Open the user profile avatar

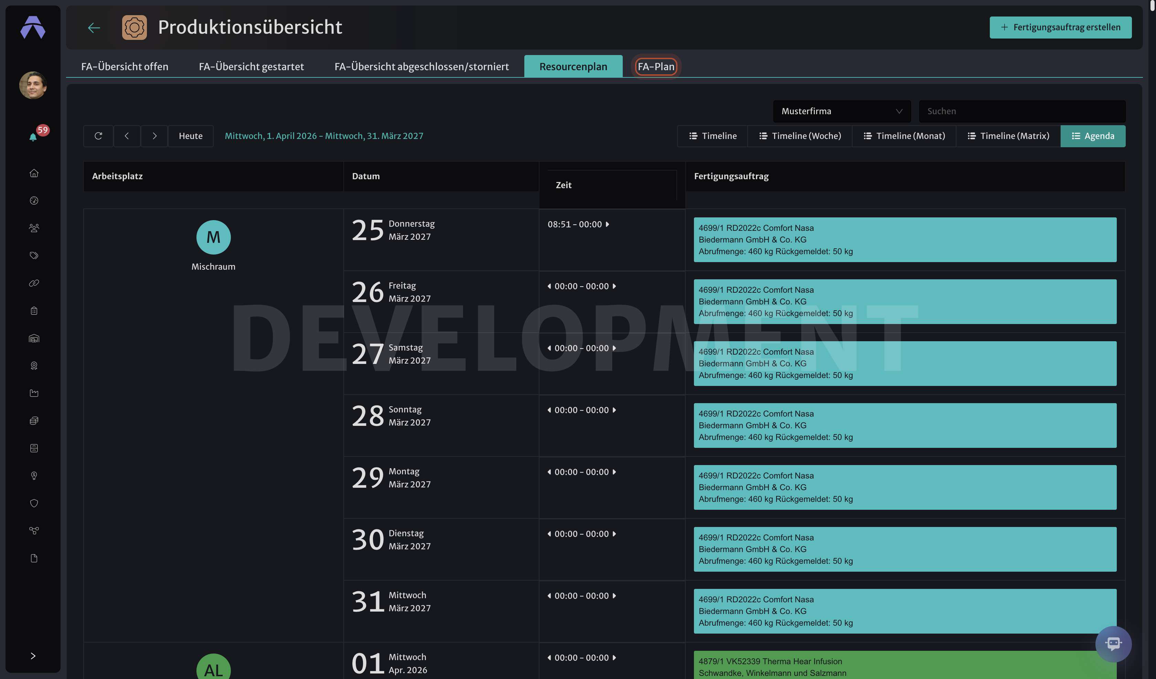coord(33,85)
